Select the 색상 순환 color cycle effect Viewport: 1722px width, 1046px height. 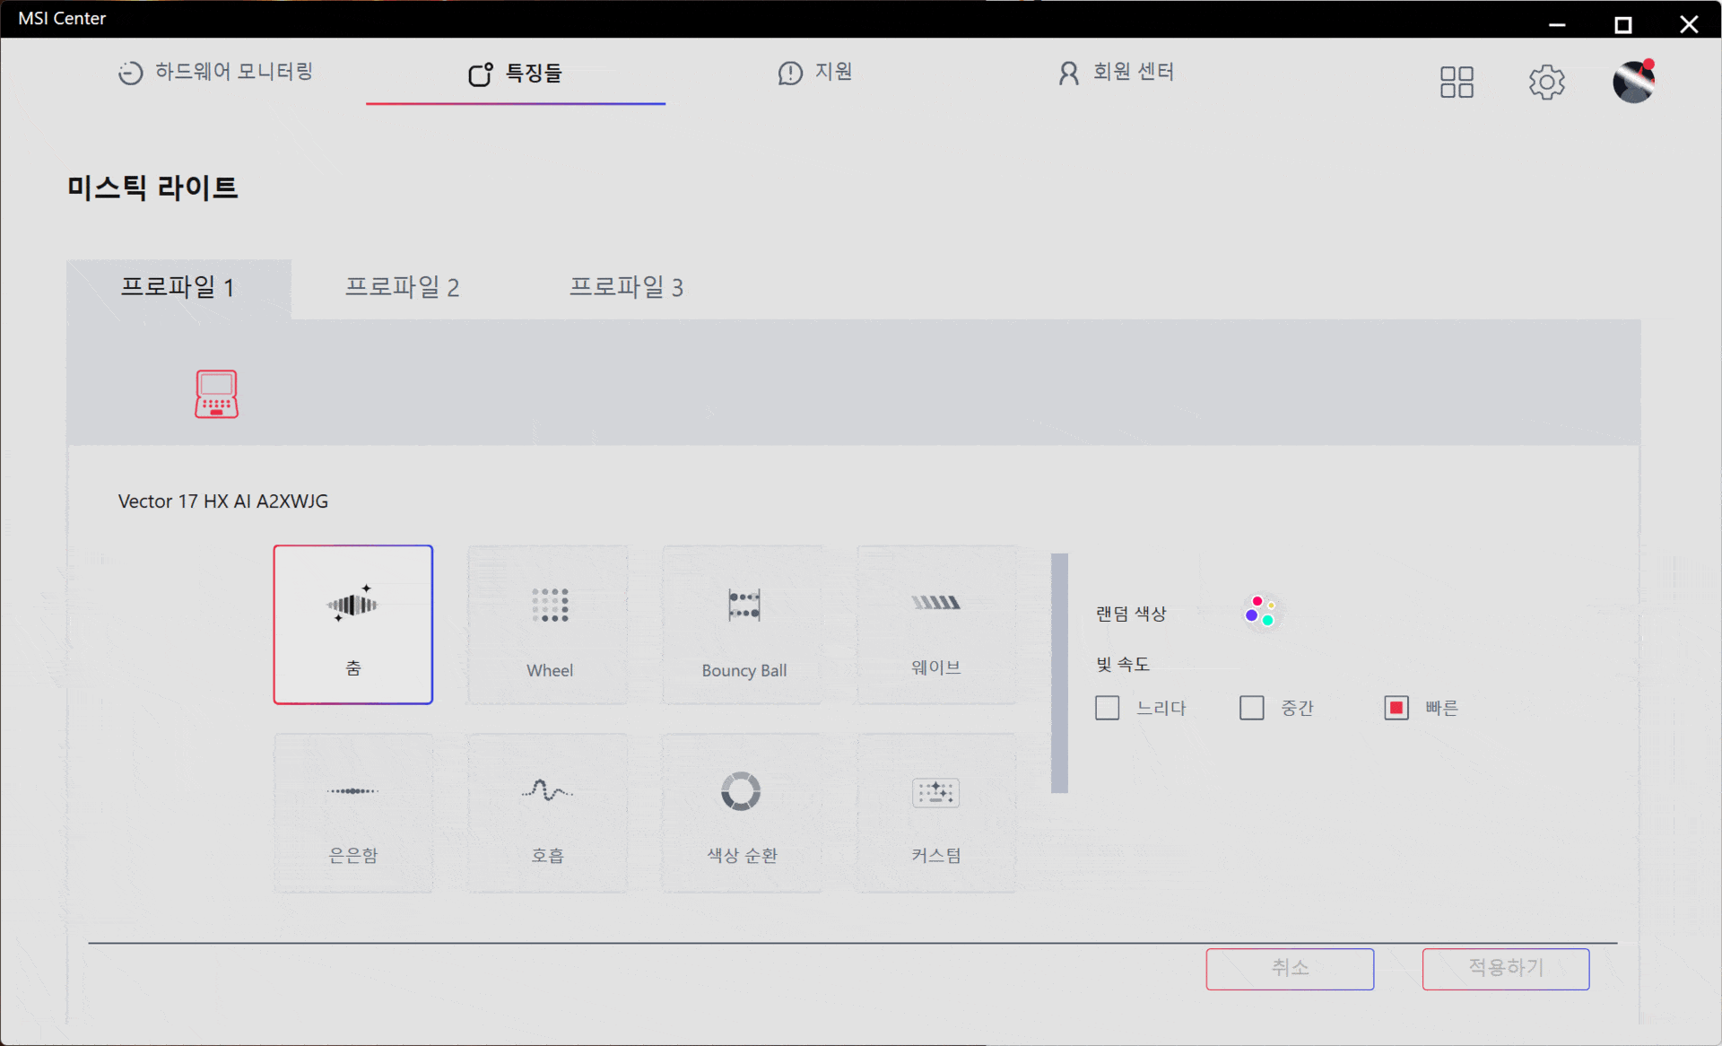(x=743, y=813)
